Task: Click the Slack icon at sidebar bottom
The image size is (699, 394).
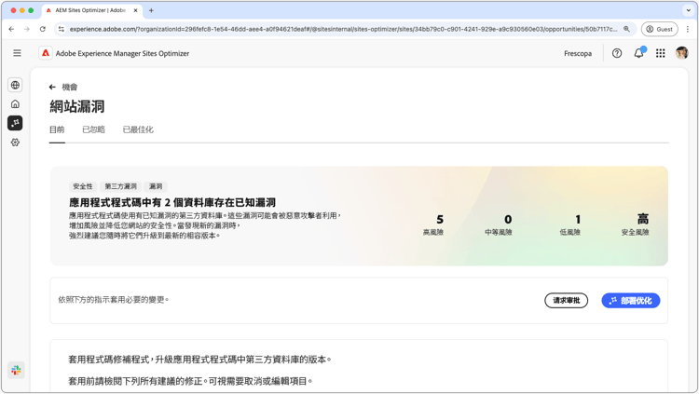Action: click(16, 370)
